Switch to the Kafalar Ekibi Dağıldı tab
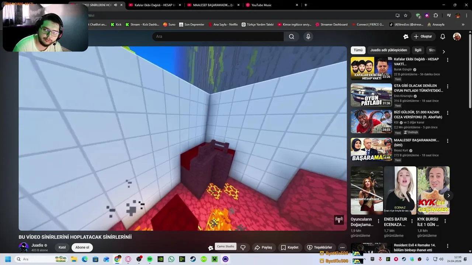 click(x=155, y=5)
